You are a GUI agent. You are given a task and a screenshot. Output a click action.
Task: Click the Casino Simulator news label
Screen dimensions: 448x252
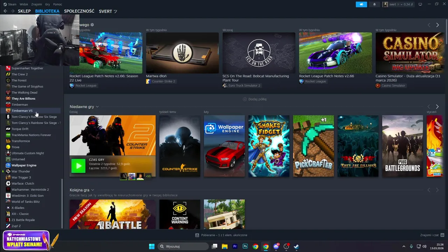(x=390, y=85)
